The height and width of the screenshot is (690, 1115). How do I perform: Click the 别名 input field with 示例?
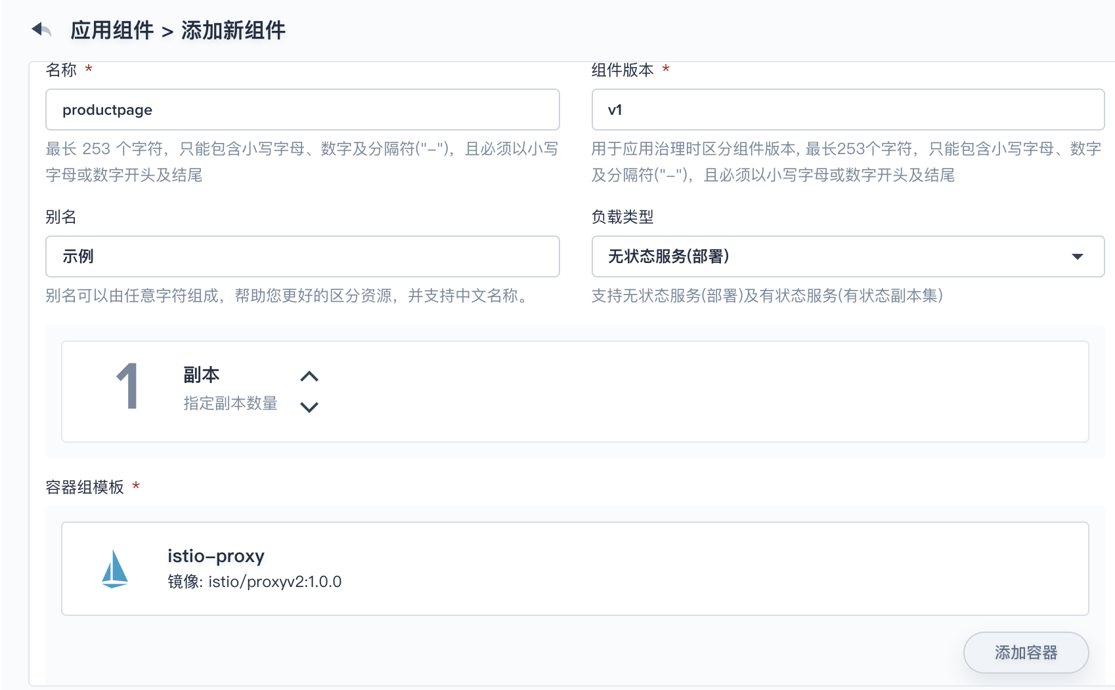coord(303,256)
